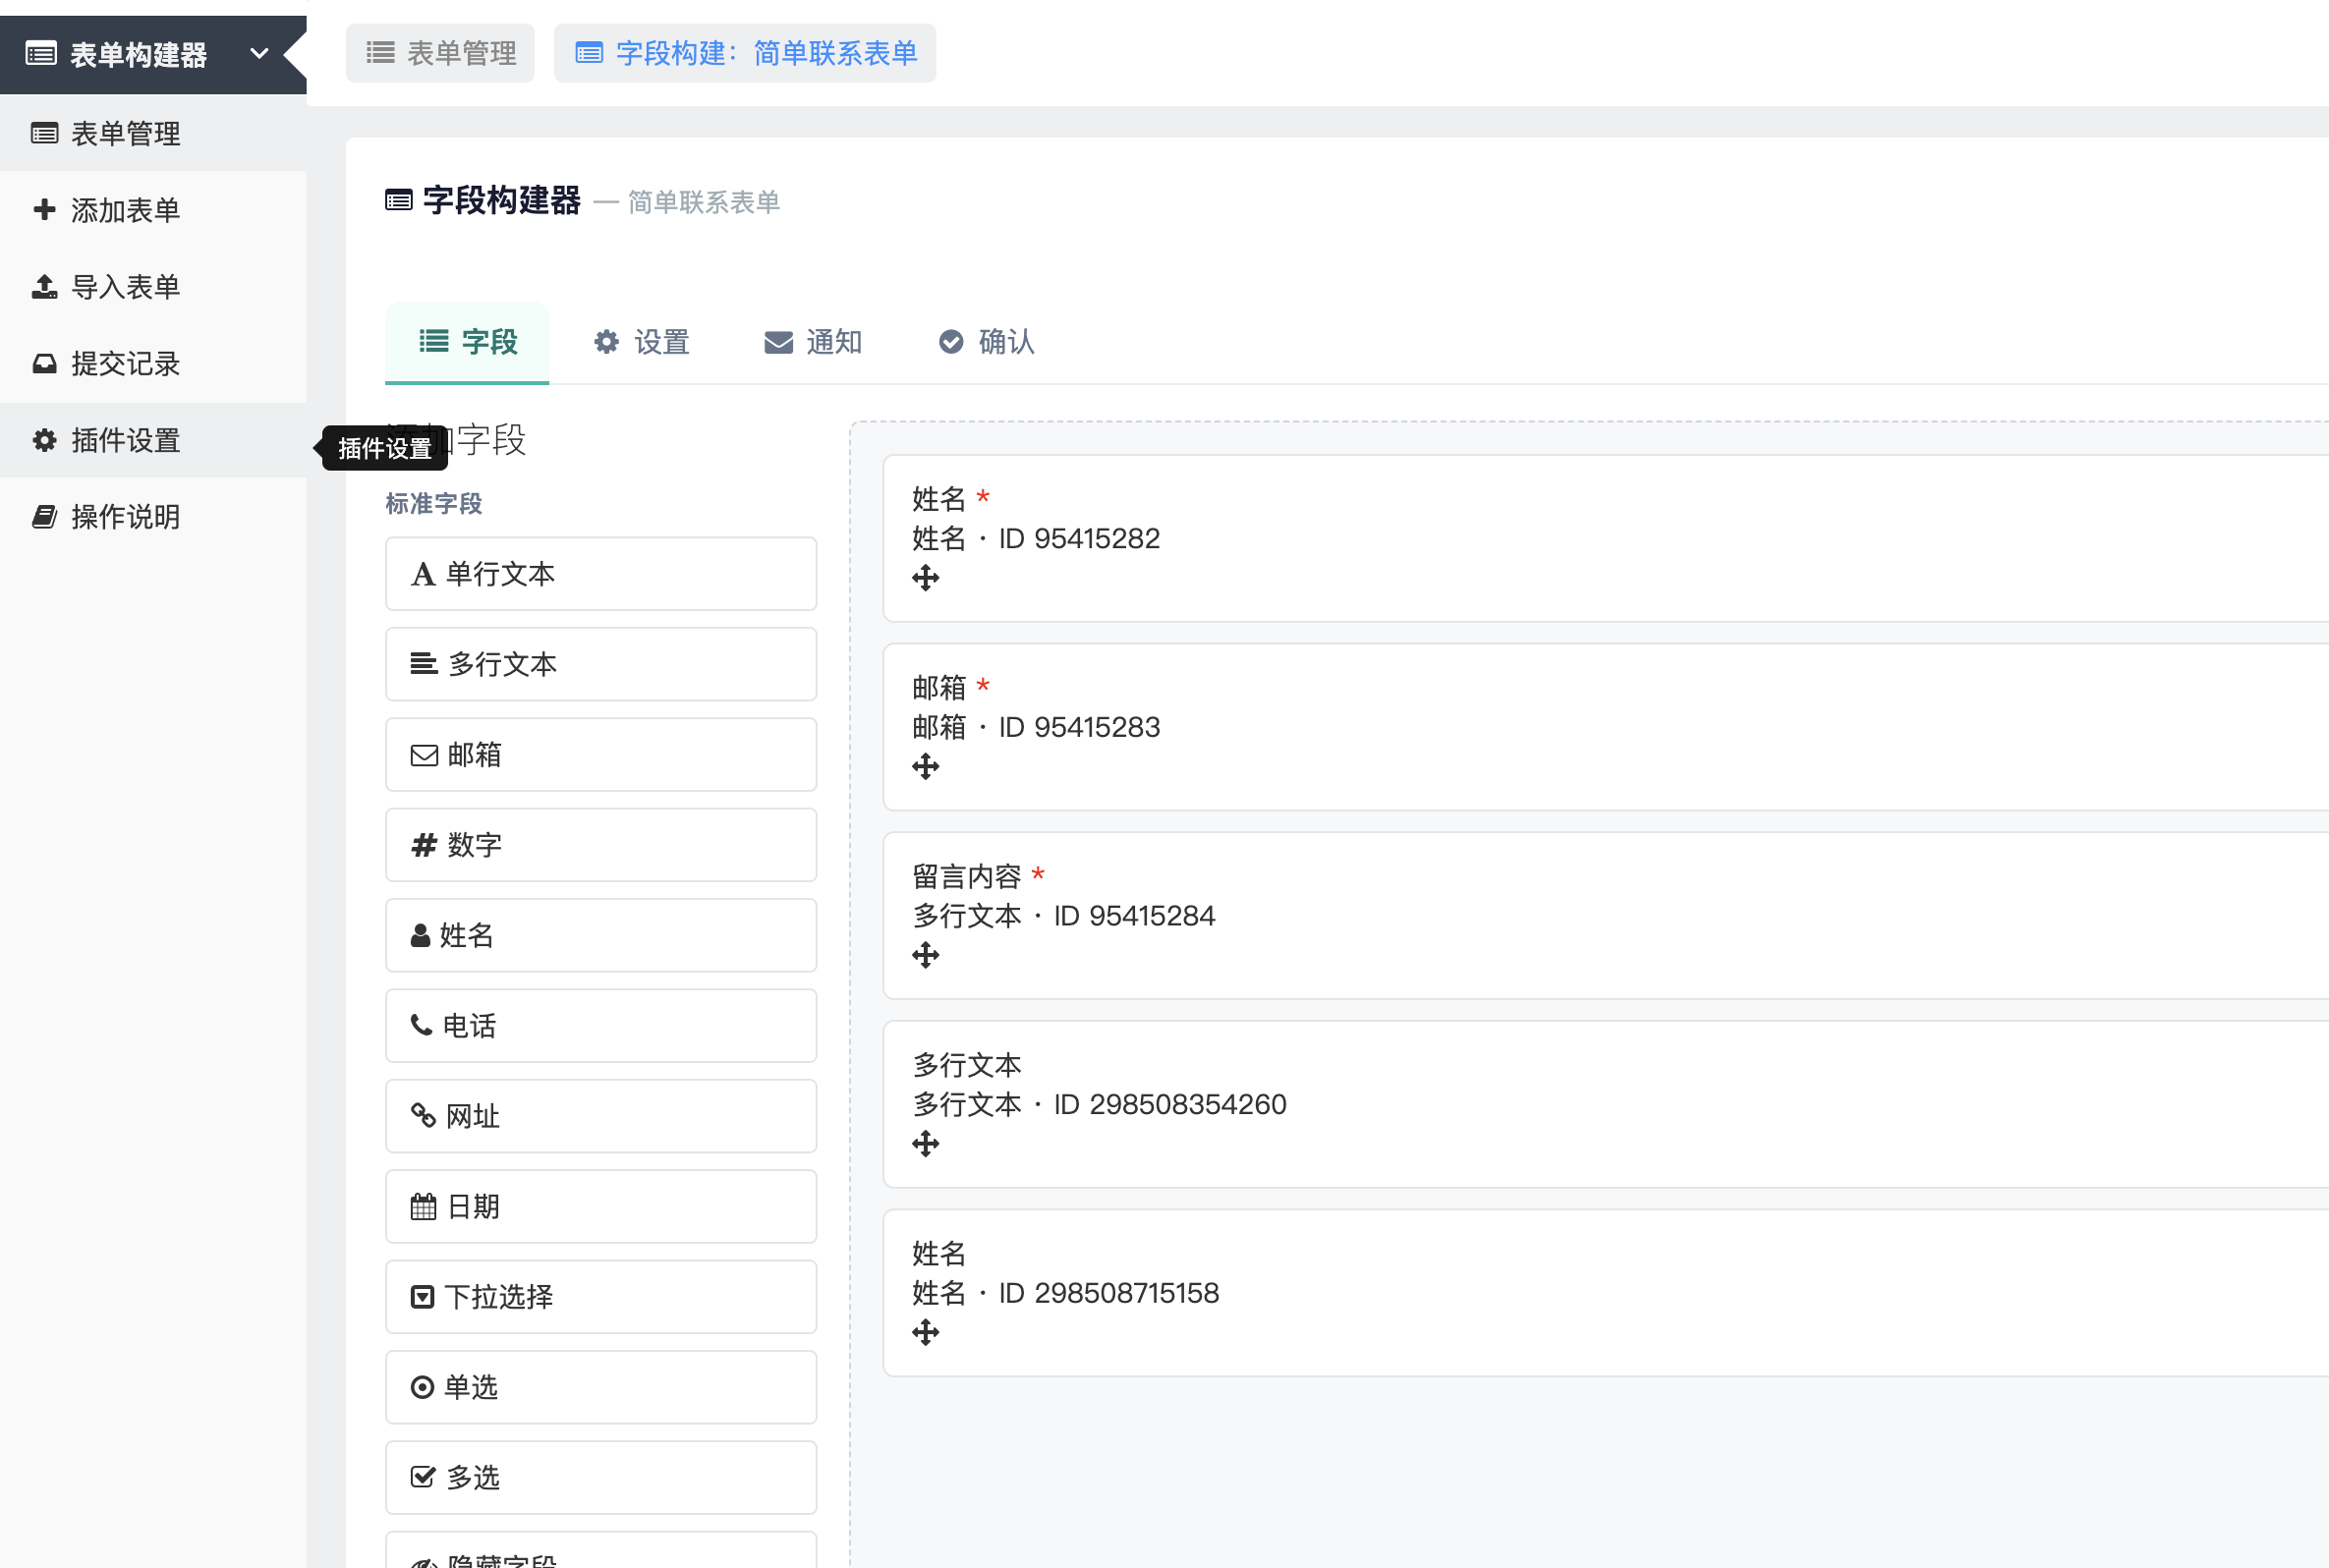Click the inbox icon beside 提交记录

[44, 363]
